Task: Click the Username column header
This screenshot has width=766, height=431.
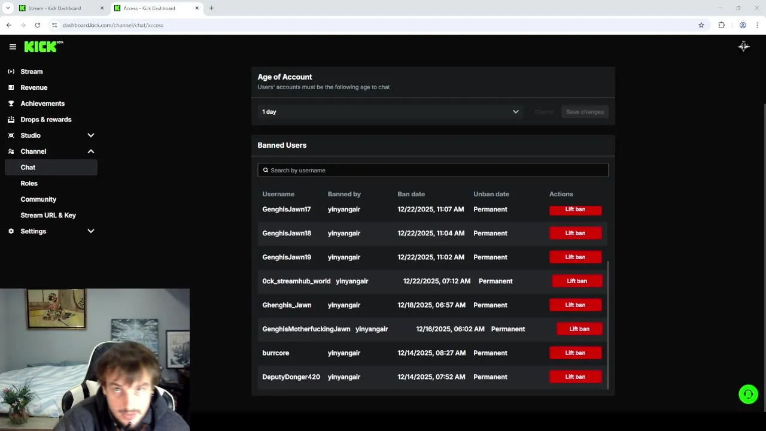Action: click(x=278, y=194)
